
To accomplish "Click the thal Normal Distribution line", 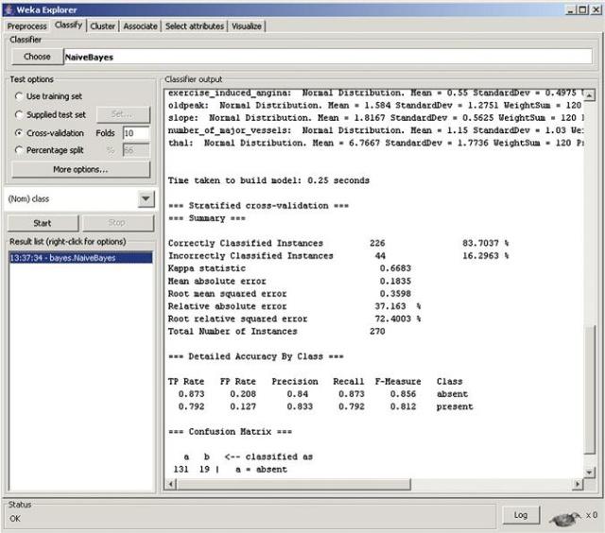I will (x=376, y=143).
